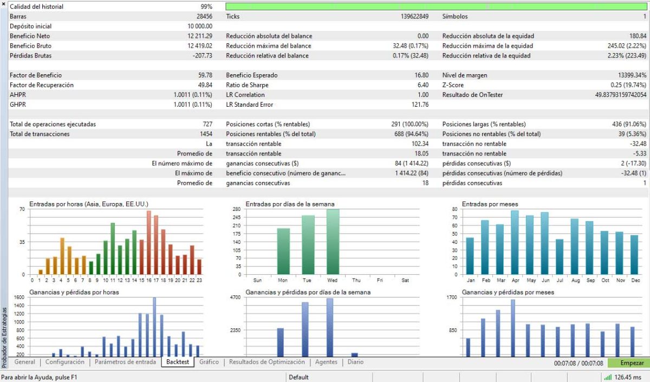Open the Resultados de Optimización tab

tap(266, 362)
